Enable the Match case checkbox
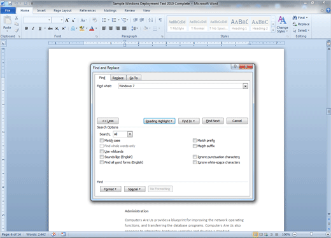The height and width of the screenshot is (238, 331). click(102, 141)
